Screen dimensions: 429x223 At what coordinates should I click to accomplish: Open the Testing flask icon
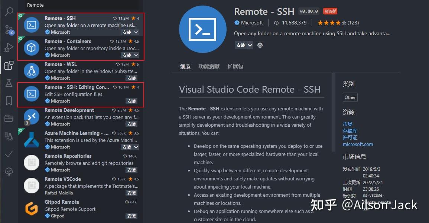(x=9, y=83)
